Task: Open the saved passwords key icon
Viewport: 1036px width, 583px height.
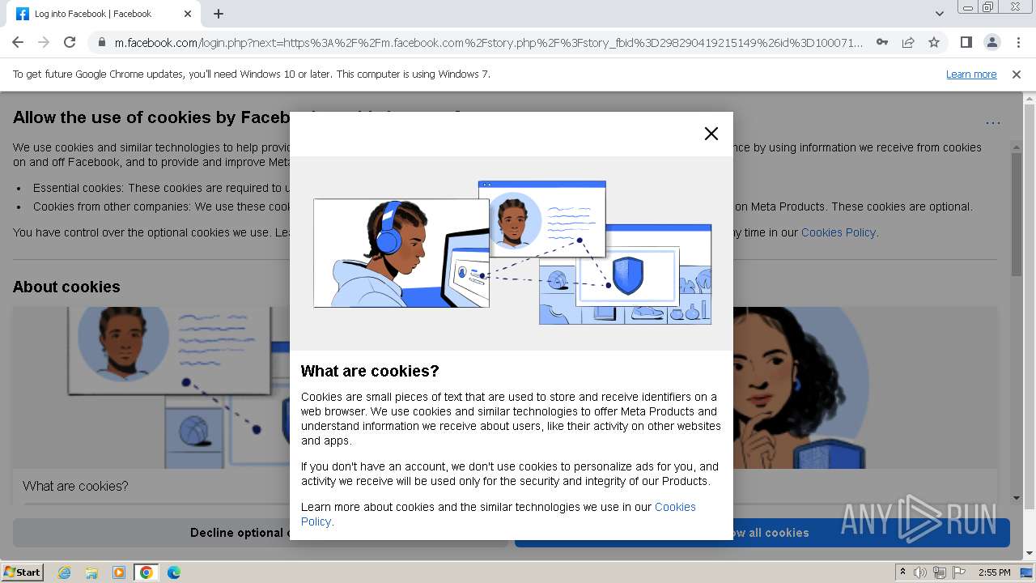Action: [x=882, y=42]
